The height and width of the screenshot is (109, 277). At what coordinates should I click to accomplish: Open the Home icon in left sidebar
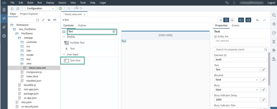(4, 9)
